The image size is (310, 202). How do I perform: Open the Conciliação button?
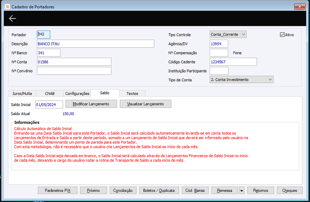pos(123,190)
